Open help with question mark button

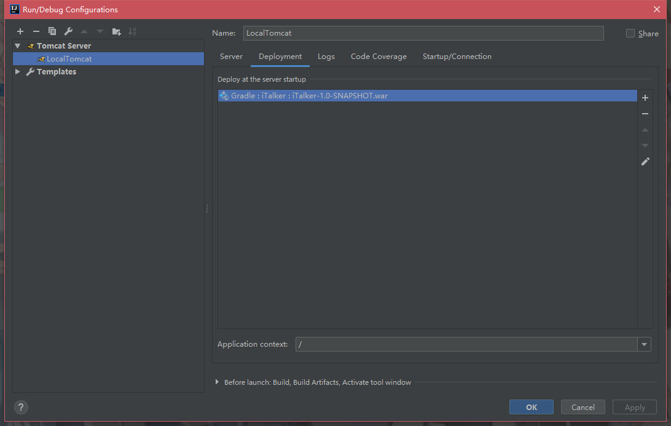[x=21, y=407]
